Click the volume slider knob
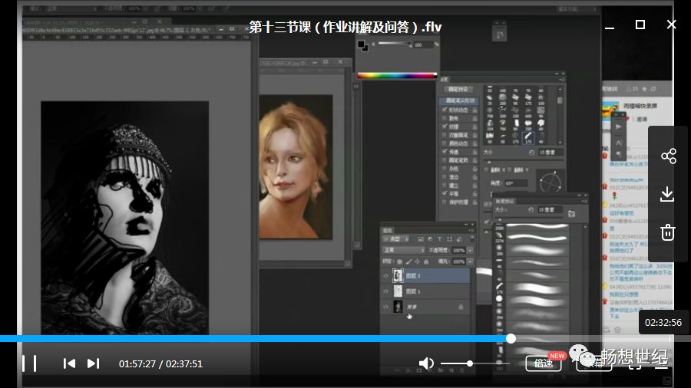 pos(470,363)
